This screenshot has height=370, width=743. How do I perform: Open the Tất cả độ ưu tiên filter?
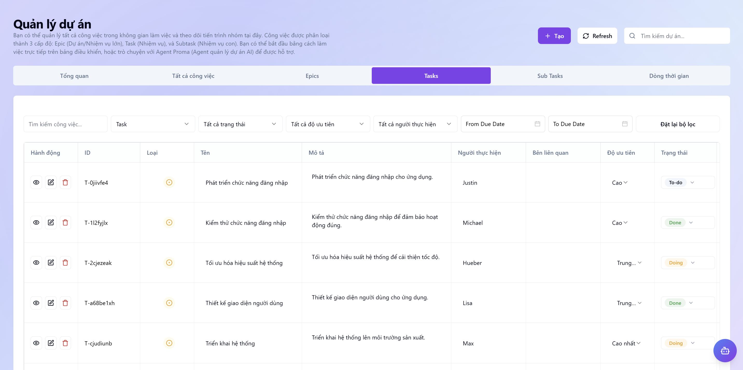click(328, 124)
